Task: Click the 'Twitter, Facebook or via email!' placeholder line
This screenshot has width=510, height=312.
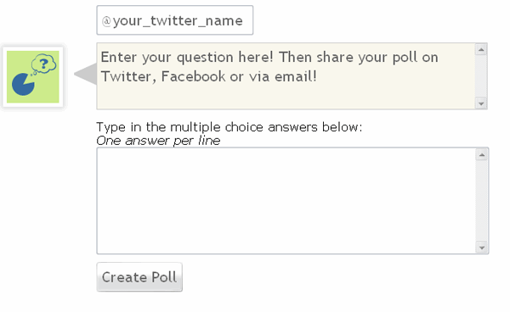Action: [x=209, y=76]
